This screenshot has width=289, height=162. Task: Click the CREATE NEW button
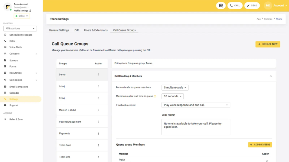[268, 44]
